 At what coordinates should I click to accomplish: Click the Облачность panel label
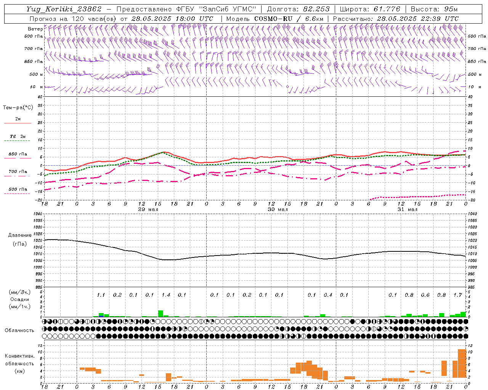[19, 330]
